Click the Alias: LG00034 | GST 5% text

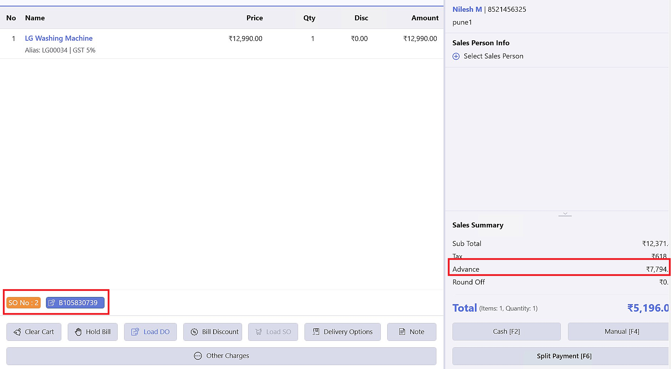(60, 50)
